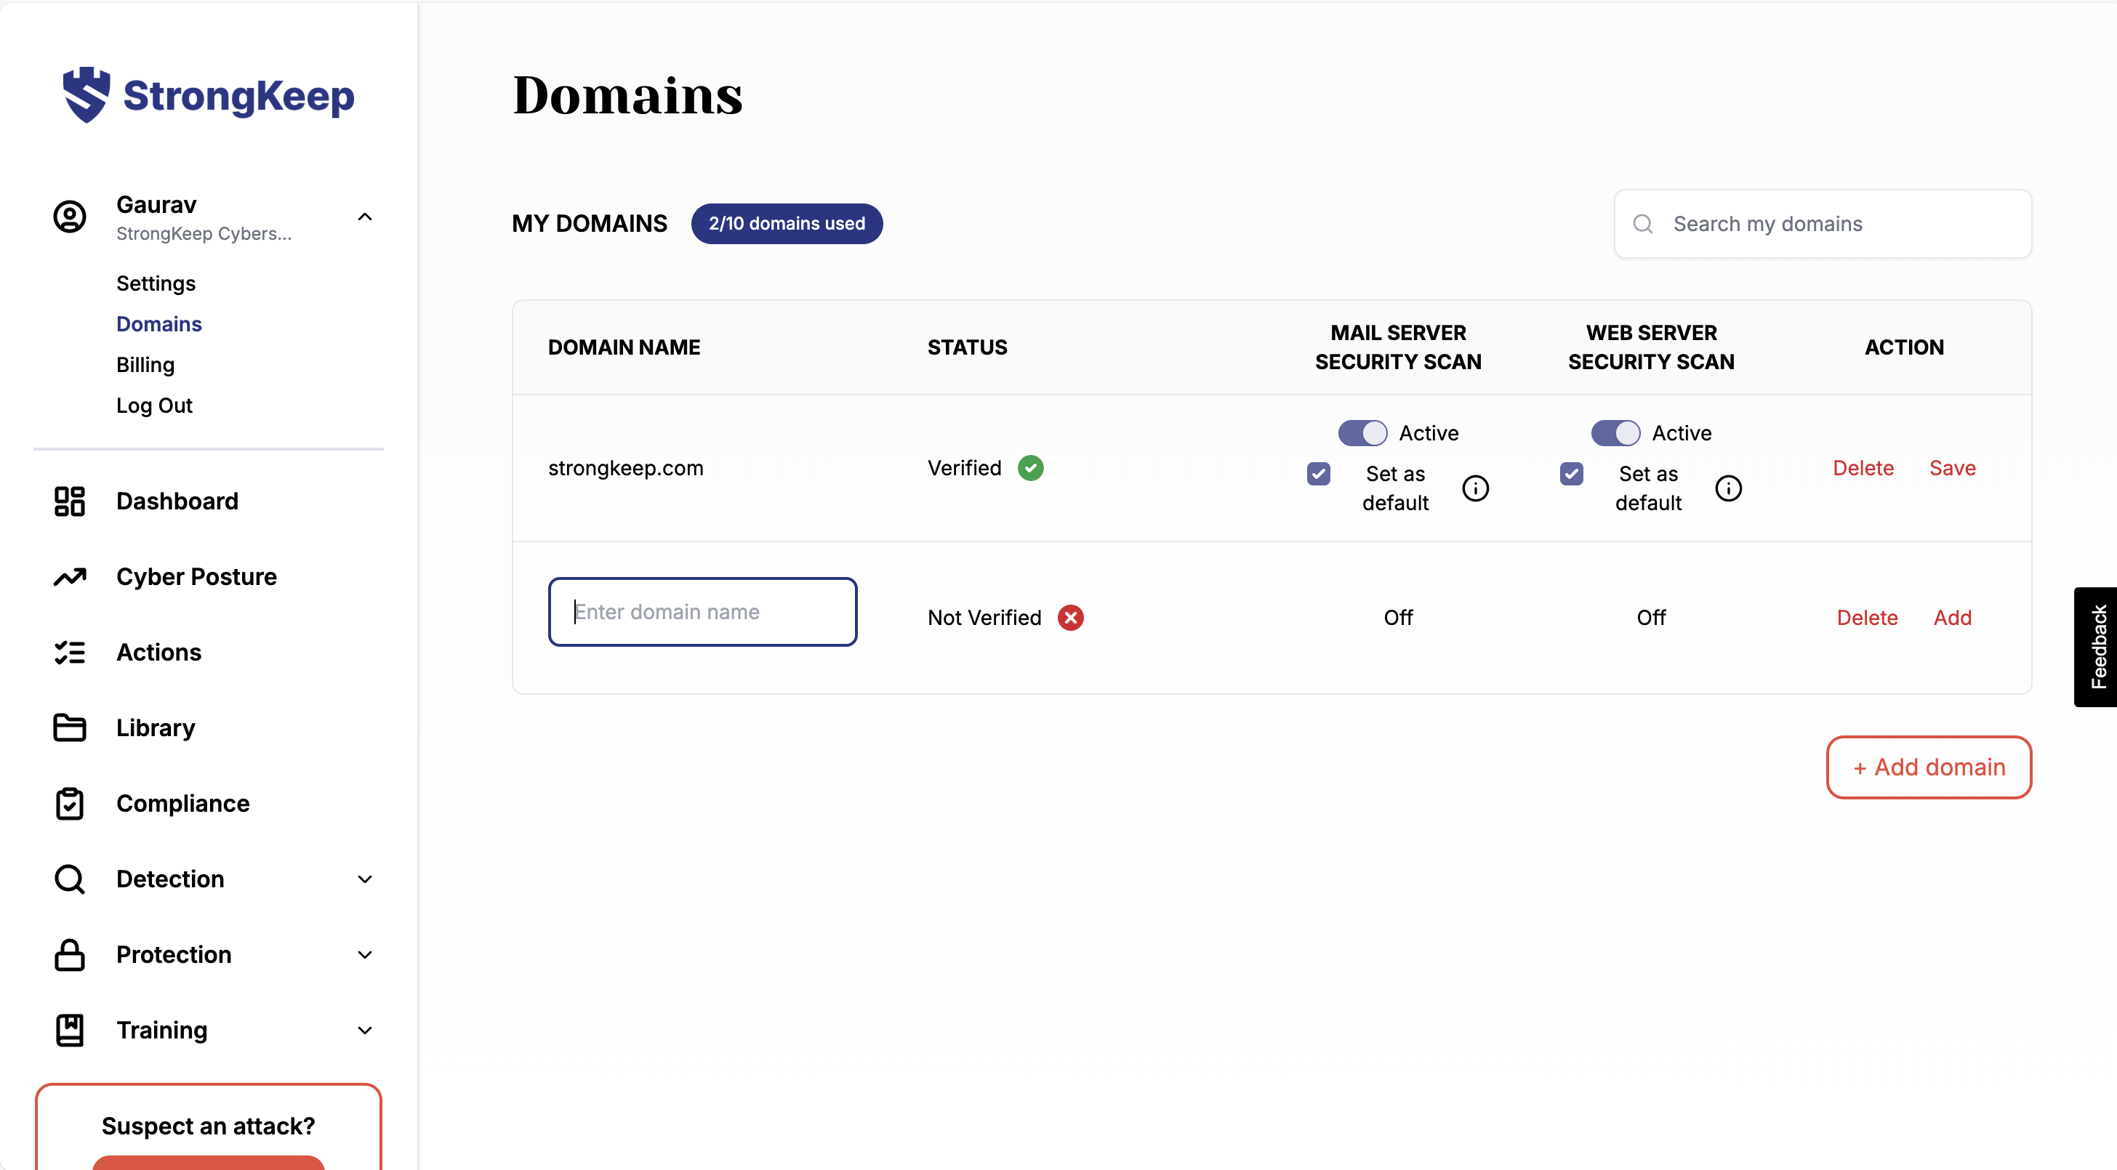
Task: Expand the Training menu chevron
Action: pyautogui.click(x=365, y=1030)
